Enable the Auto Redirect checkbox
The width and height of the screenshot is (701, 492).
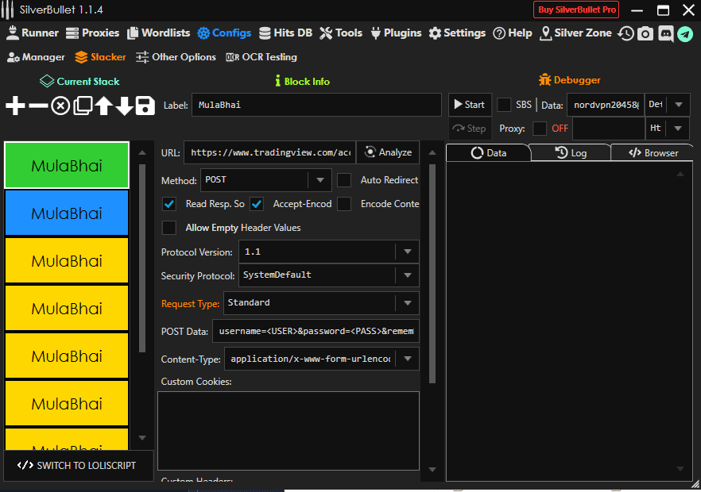pyautogui.click(x=344, y=180)
